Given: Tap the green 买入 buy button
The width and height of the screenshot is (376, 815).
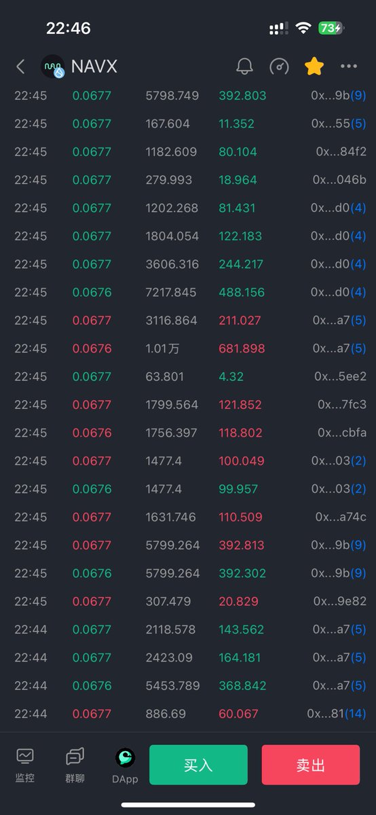Looking at the screenshot, I should (198, 765).
